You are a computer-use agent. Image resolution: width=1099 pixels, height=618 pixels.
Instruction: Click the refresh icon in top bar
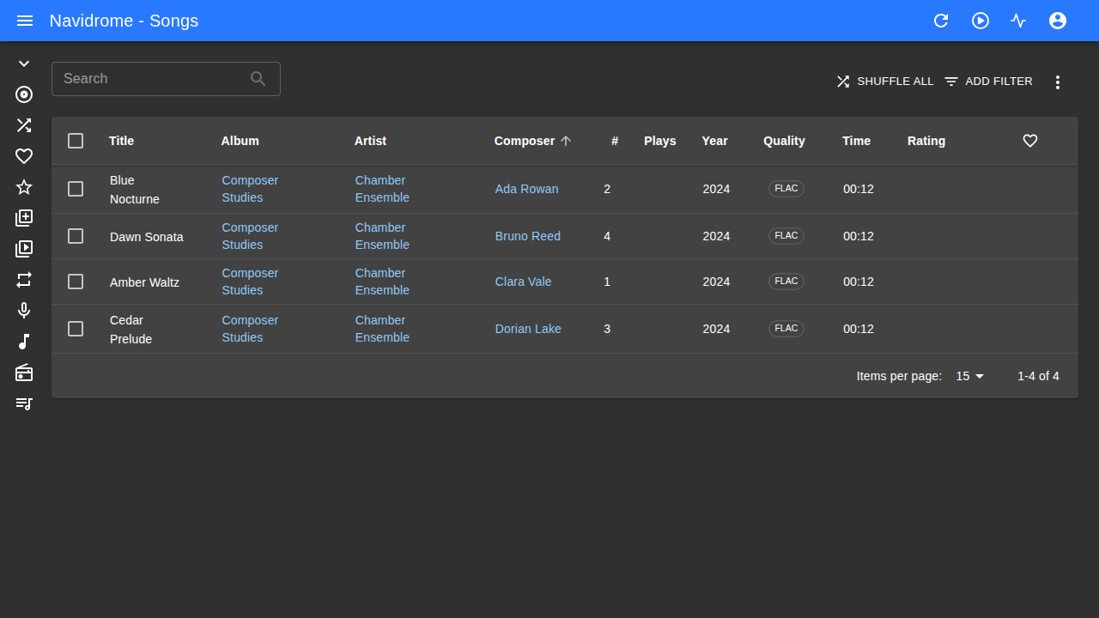pyautogui.click(x=941, y=21)
